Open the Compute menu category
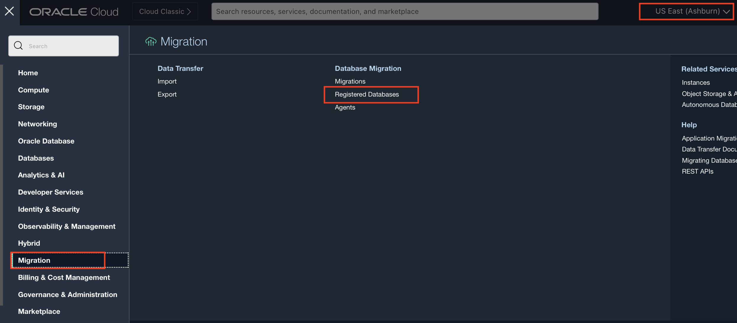Screen dimensions: 737x323 33,90
